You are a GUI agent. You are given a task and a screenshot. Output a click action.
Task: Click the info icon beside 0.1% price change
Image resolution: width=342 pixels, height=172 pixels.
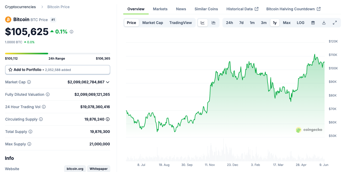click(x=71, y=32)
